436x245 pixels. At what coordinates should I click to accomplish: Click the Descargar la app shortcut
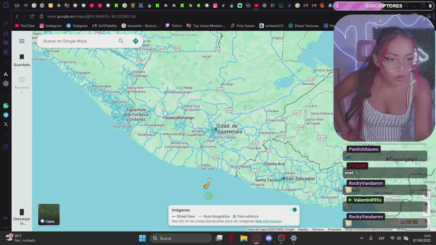pos(22,217)
